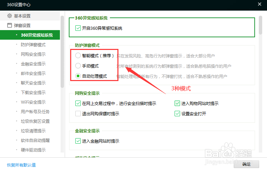The height and width of the screenshot is (171, 267).
Task: Click the 360异常感知系统 group heading
Action: click(x=91, y=18)
